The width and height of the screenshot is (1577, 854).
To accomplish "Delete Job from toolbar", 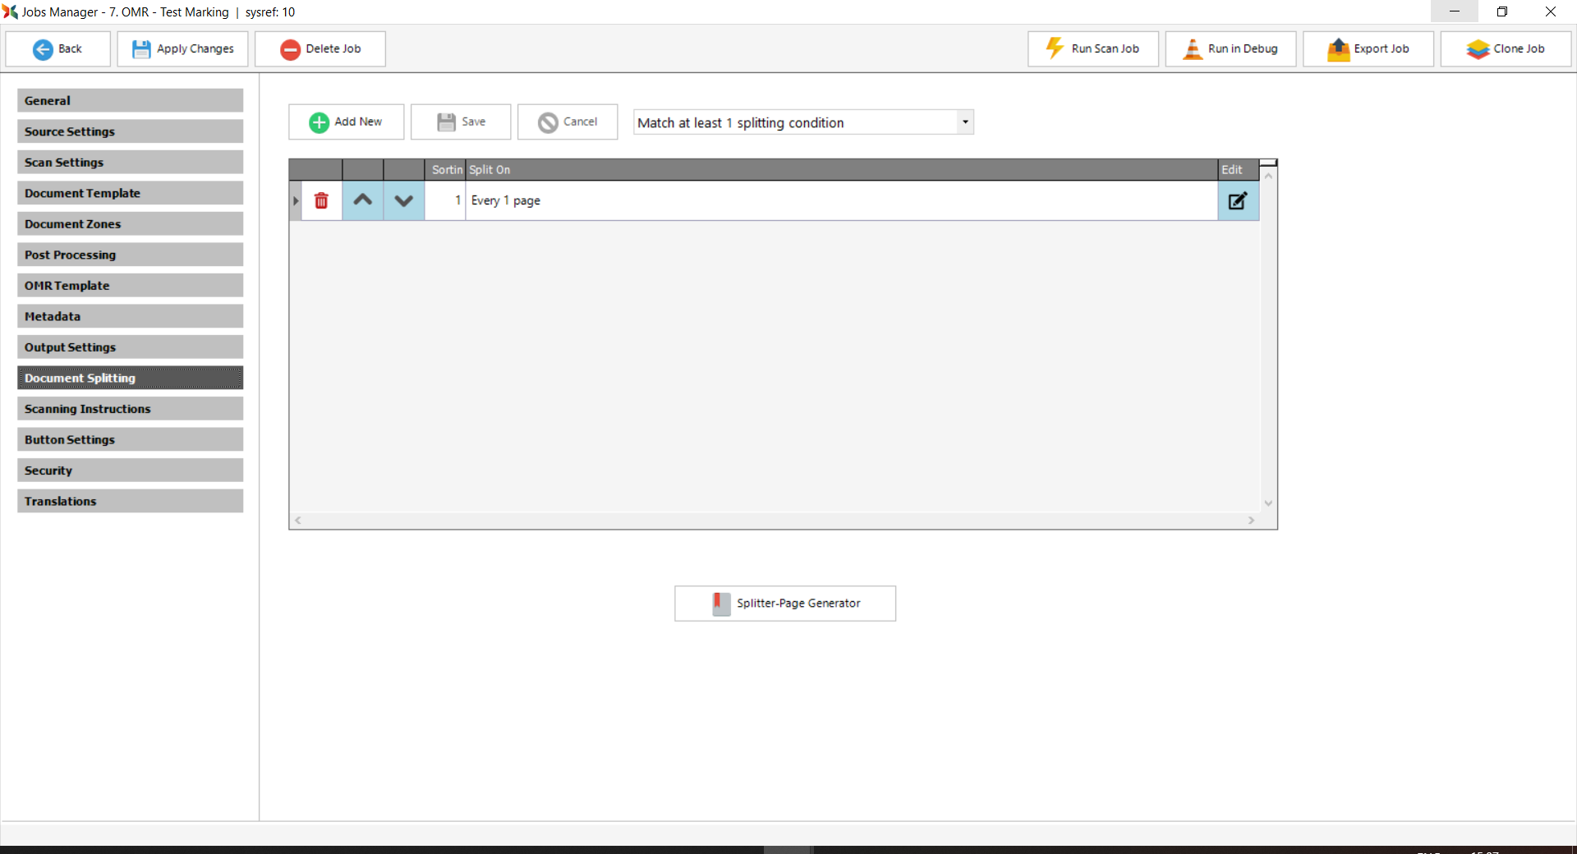I will coord(320,49).
